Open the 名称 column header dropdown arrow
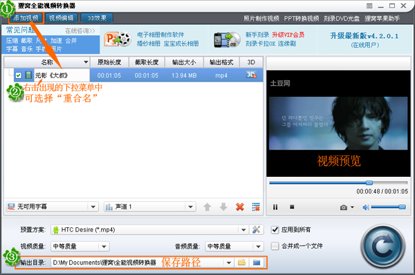Viewport: 415px width, 275px height. [86, 62]
